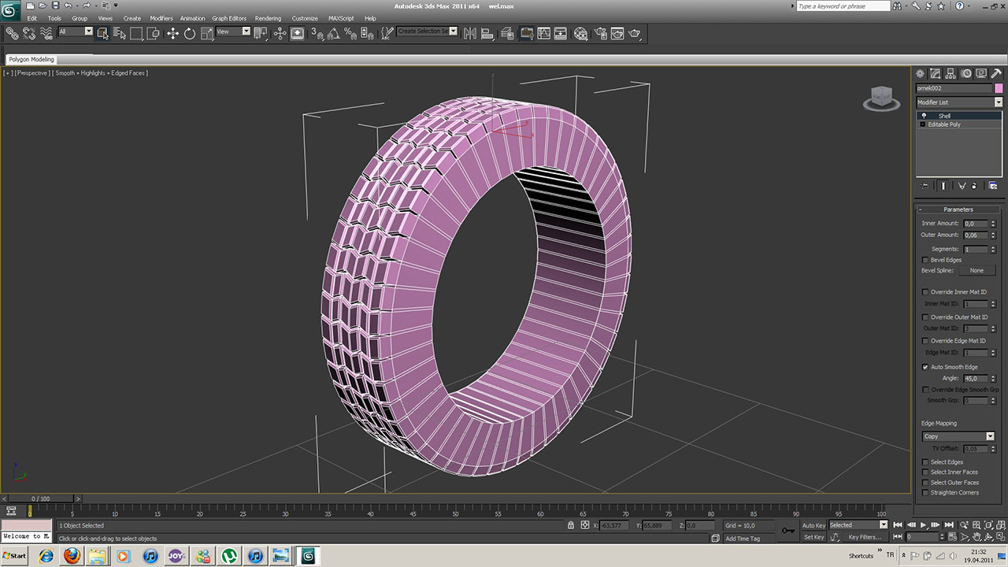
Task: Open the Utilities hammer panel tab
Action: coord(995,73)
